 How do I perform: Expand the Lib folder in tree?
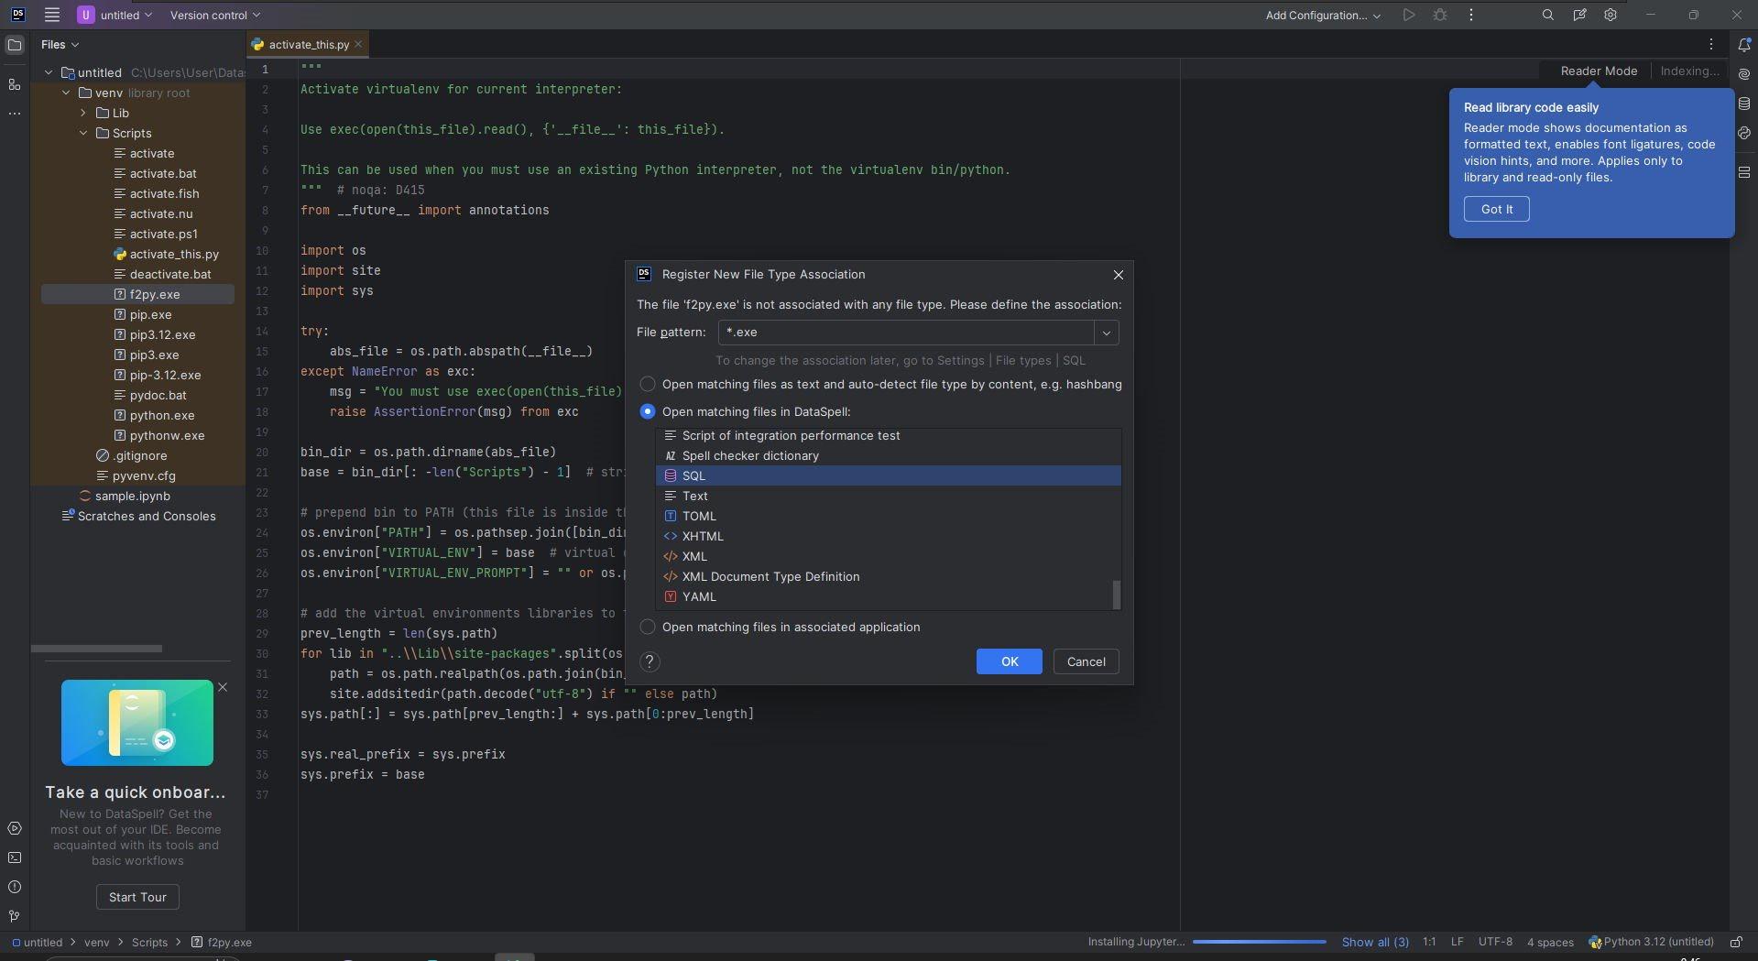[x=83, y=113]
